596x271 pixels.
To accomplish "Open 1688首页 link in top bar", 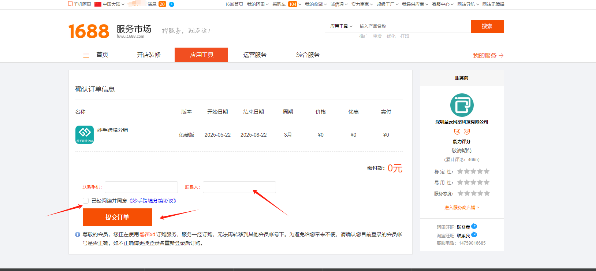I will coord(234,4).
